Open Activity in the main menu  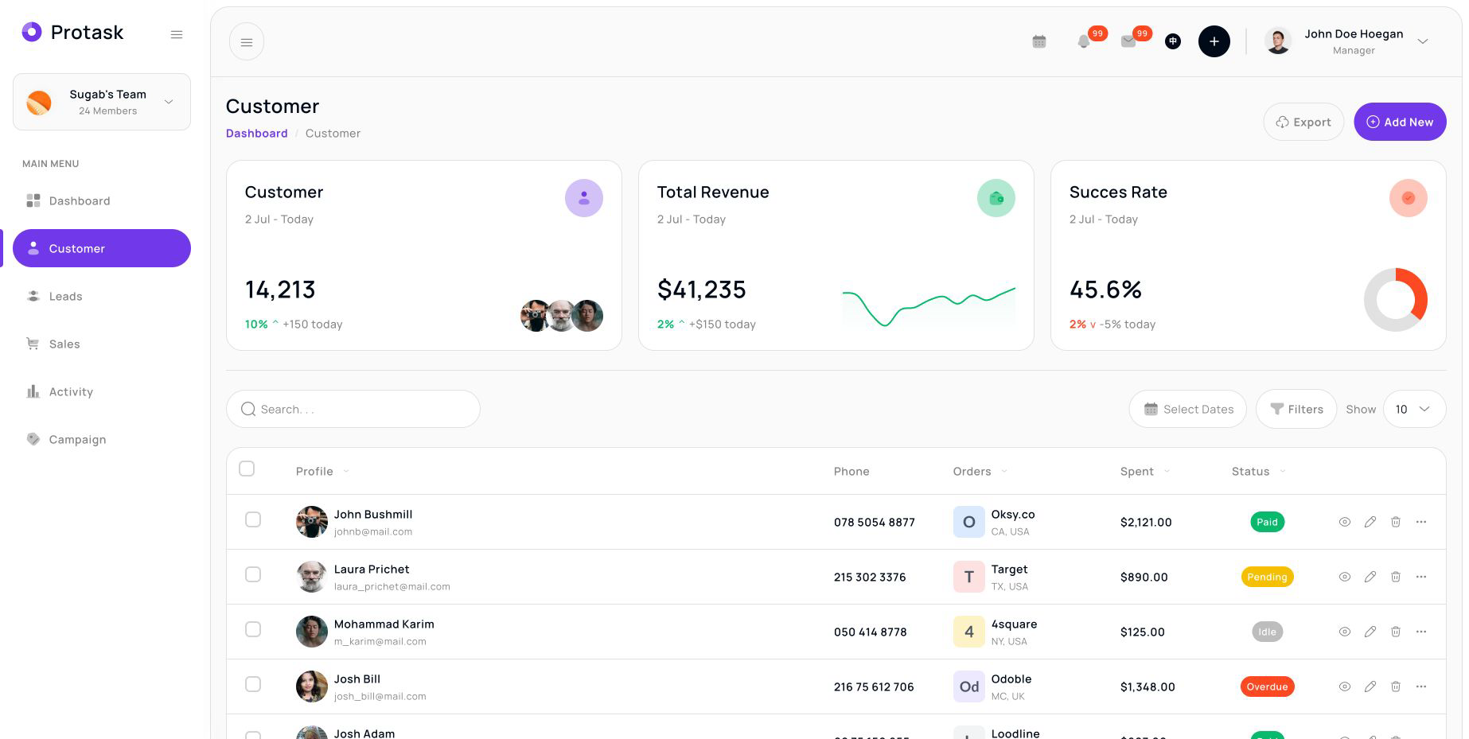coord(102,391)
